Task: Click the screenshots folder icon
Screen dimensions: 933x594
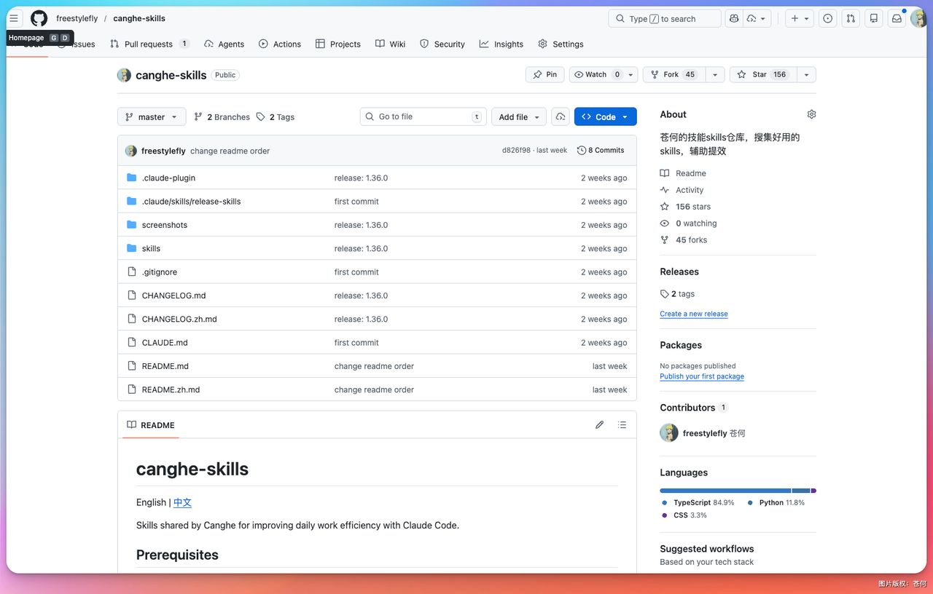Action: click(x=132, y=225)
